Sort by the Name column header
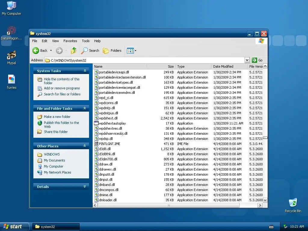Viewport: 308px width, 231px height. pos(120,66)
